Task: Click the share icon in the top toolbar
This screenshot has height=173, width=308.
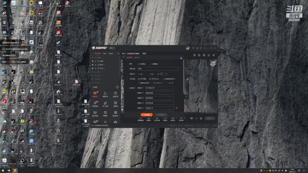Action: pyautogui.click(x=214, y=55)
